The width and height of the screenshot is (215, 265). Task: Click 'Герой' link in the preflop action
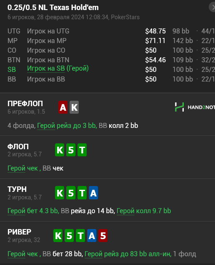click(x=46, y=126)
